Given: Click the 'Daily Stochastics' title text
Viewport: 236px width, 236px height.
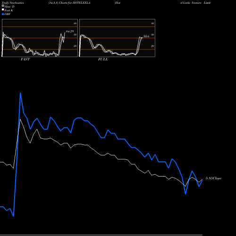Looking at the screenshot, I should 13,3.
